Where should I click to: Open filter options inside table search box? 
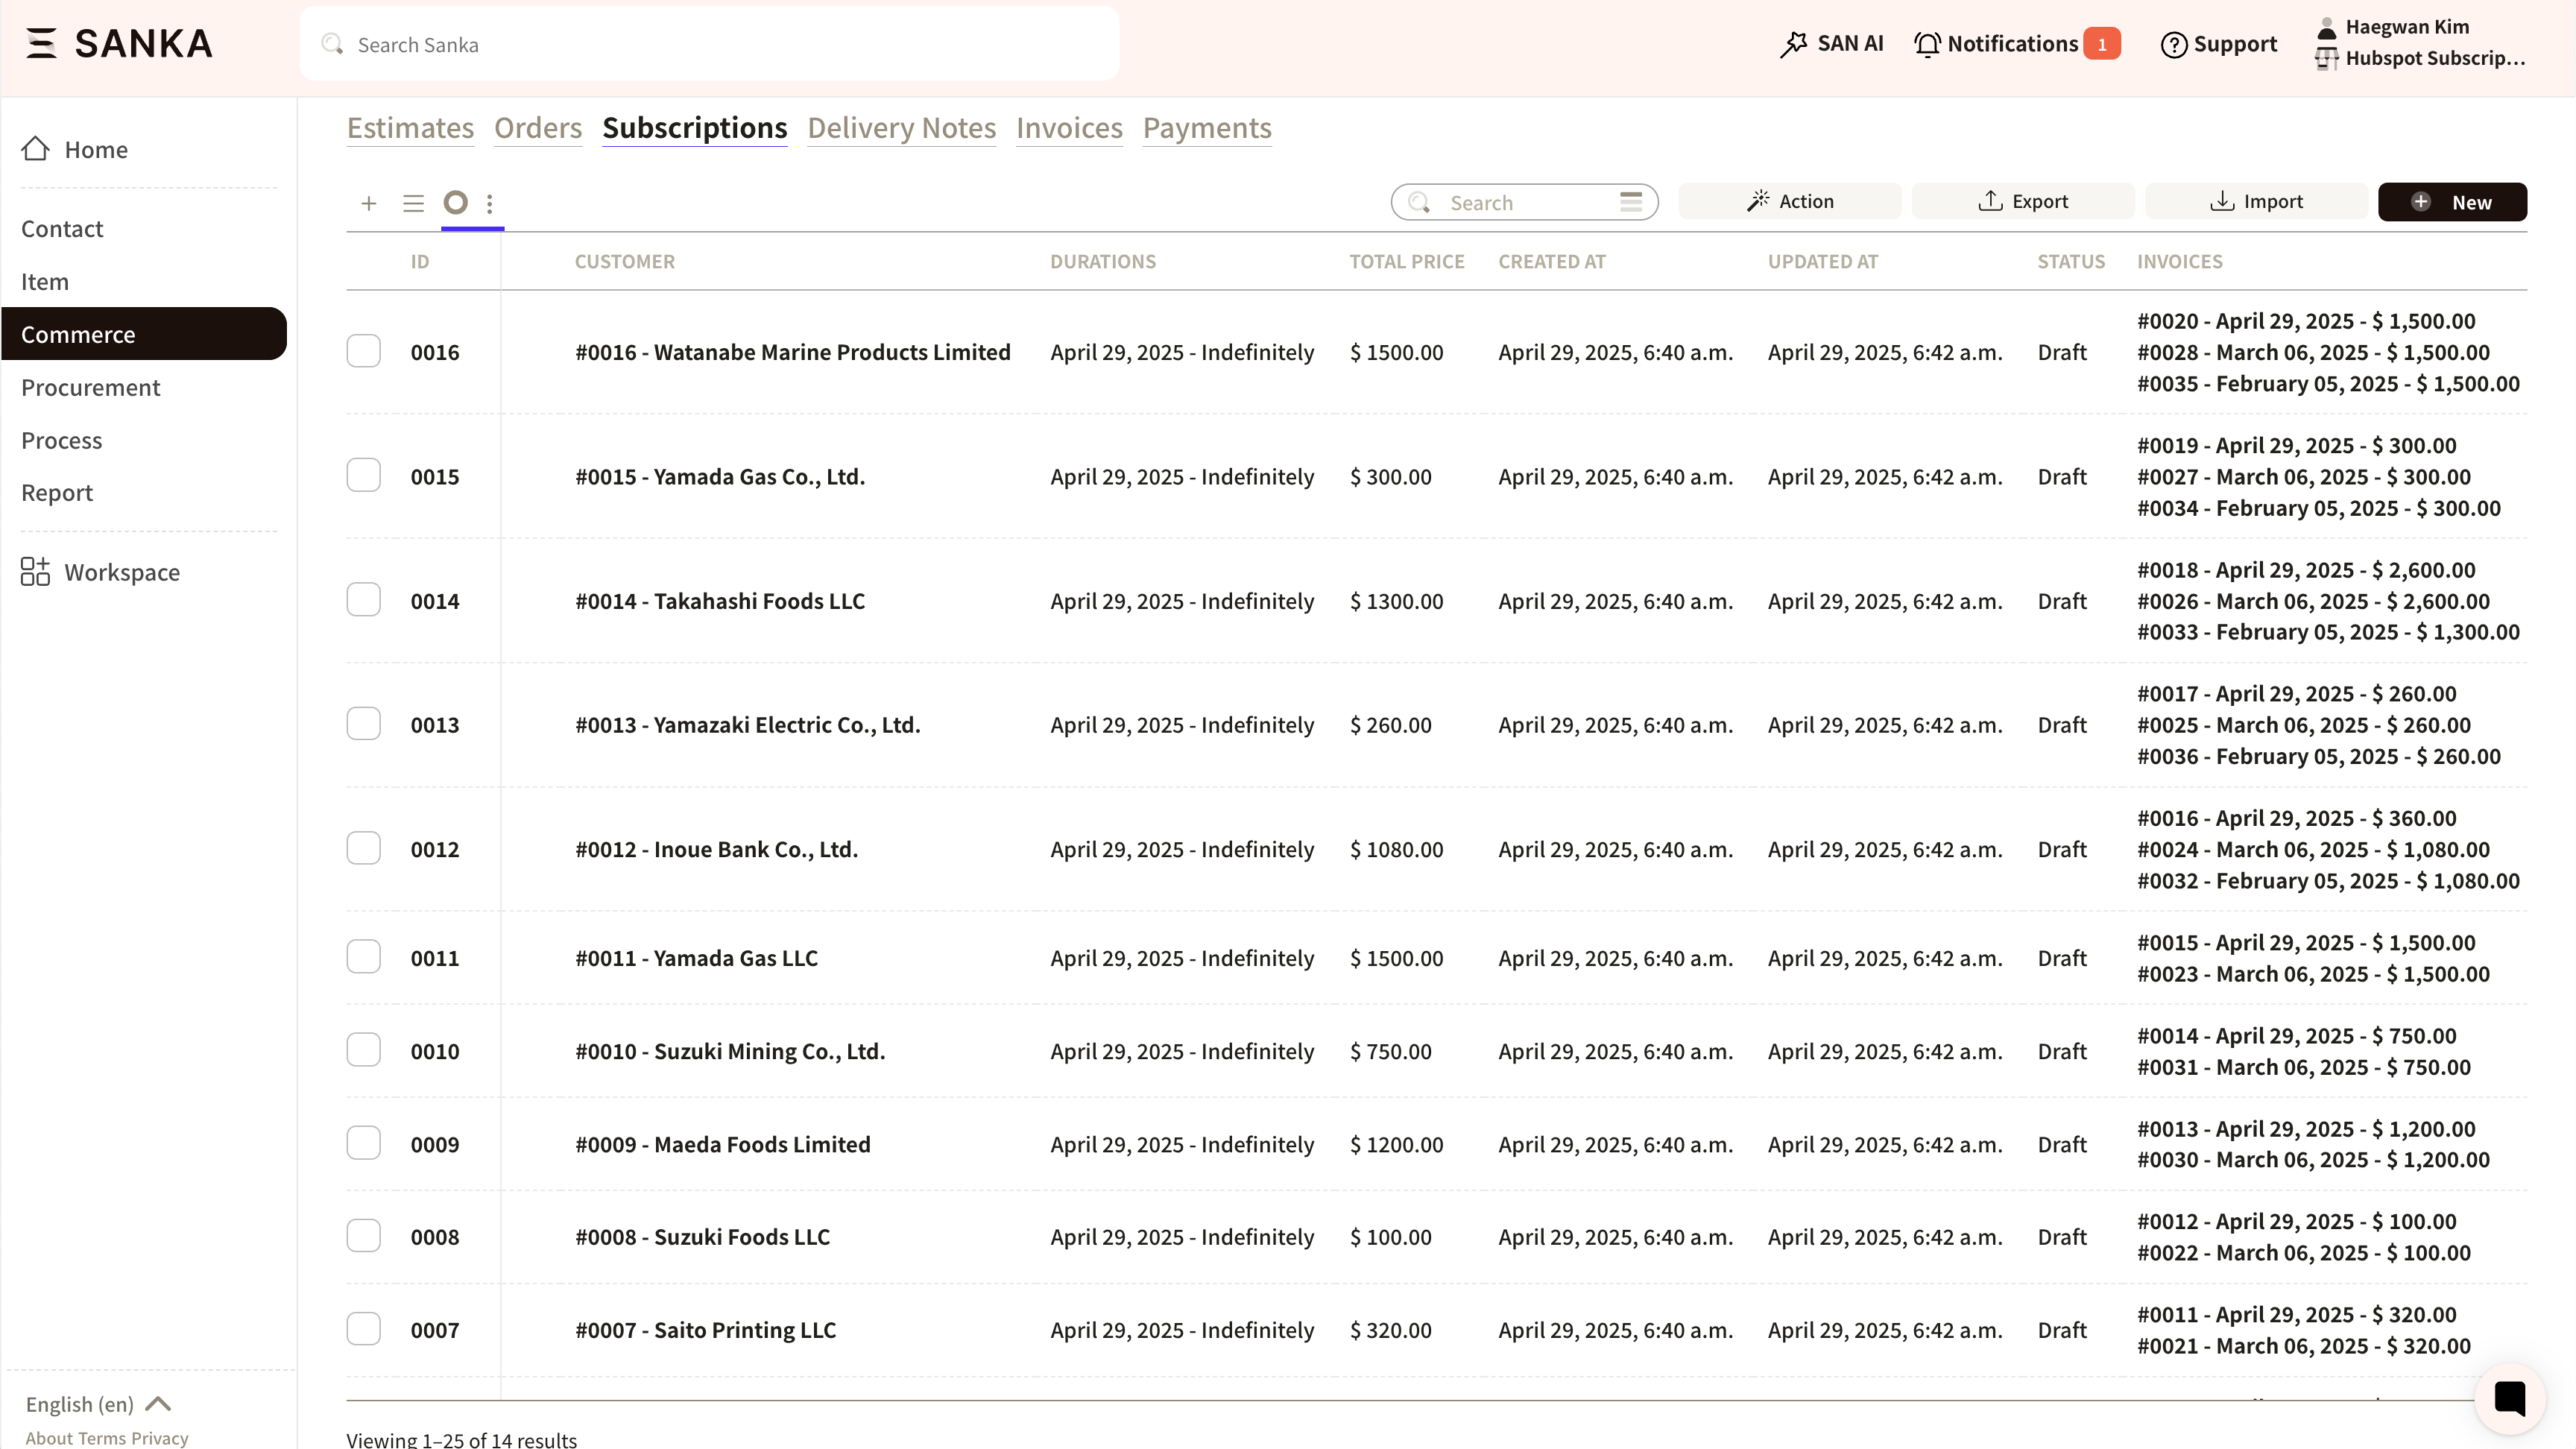pyautogui.click(x=1631, y=202)
